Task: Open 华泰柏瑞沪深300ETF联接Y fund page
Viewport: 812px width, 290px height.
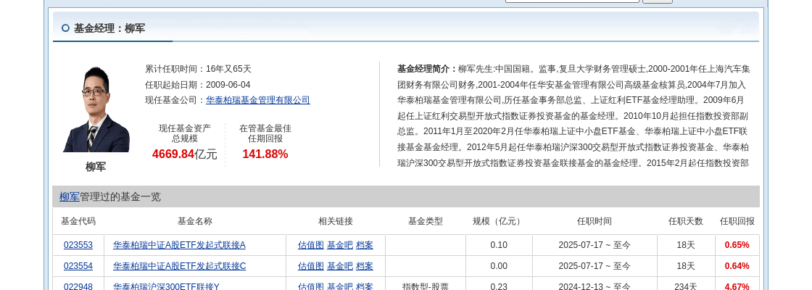Action: [166, 286]
